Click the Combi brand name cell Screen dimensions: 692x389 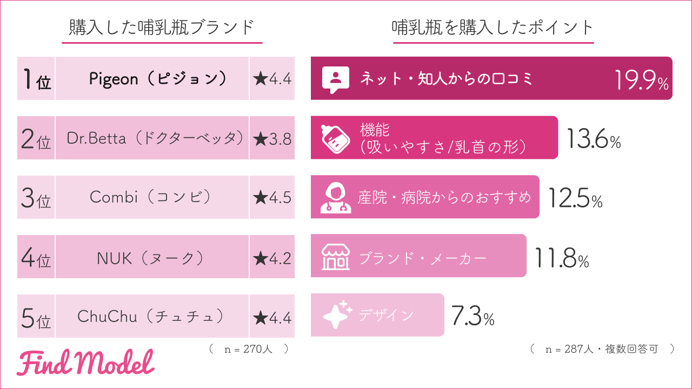(x=152, y=197)
